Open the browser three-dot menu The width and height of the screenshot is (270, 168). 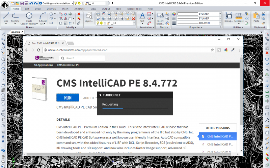(239, 50)
